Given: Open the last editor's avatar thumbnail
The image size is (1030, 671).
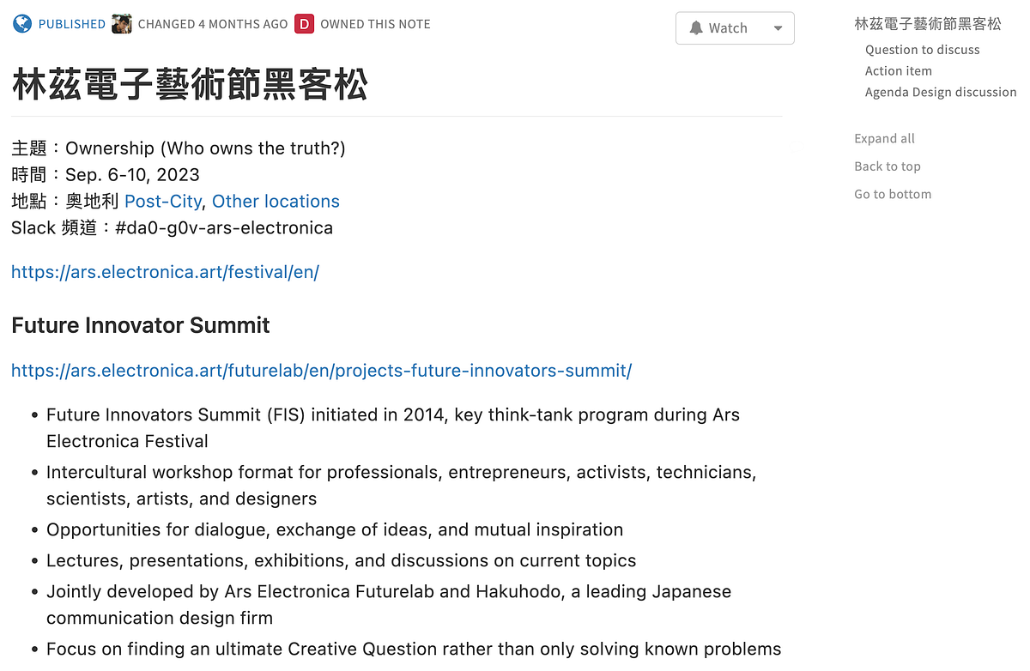Looking at the screenshot, I should 122,24.
